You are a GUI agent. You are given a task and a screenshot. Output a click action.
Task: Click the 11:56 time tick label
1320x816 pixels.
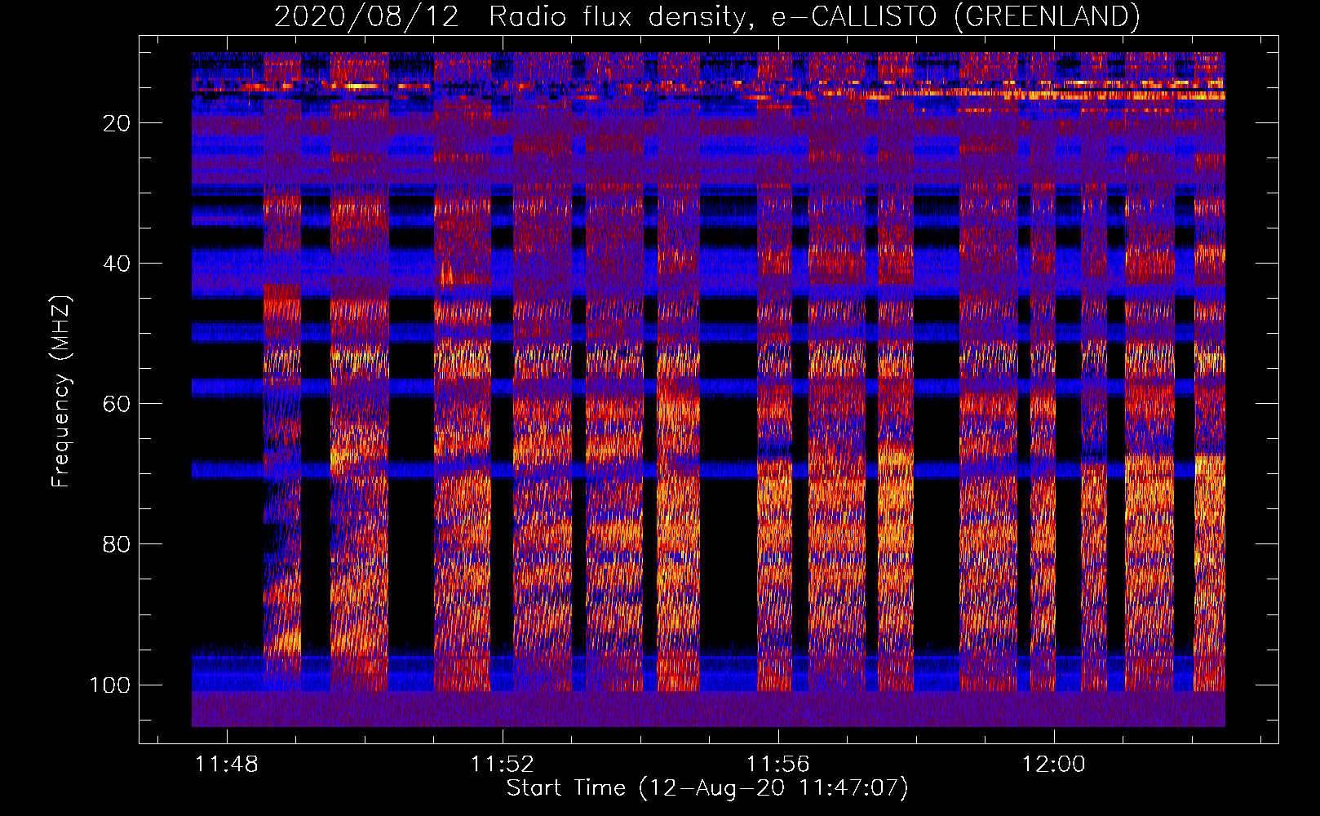[x=778, y=765]
